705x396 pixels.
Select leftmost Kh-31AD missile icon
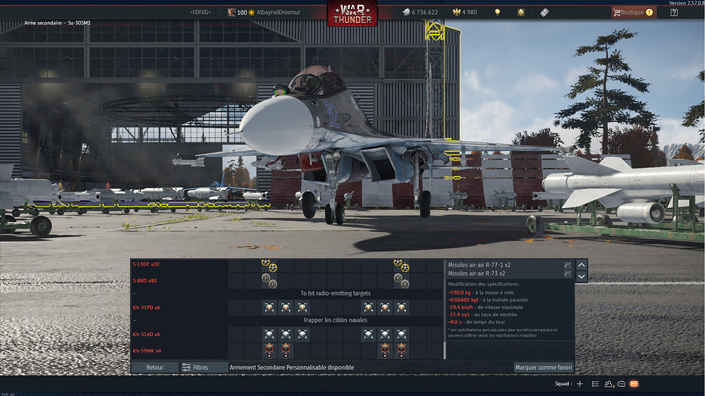(x=269, y=334)
